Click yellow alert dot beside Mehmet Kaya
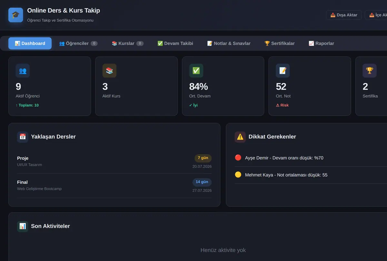The width and height of the screenshot is (387, 261). (x=238, y=175)
